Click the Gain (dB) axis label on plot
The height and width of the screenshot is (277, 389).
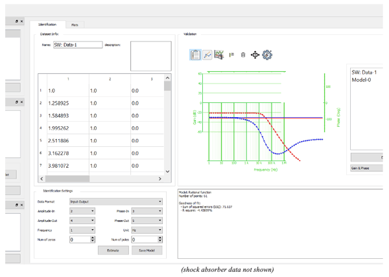coord(194,117)
